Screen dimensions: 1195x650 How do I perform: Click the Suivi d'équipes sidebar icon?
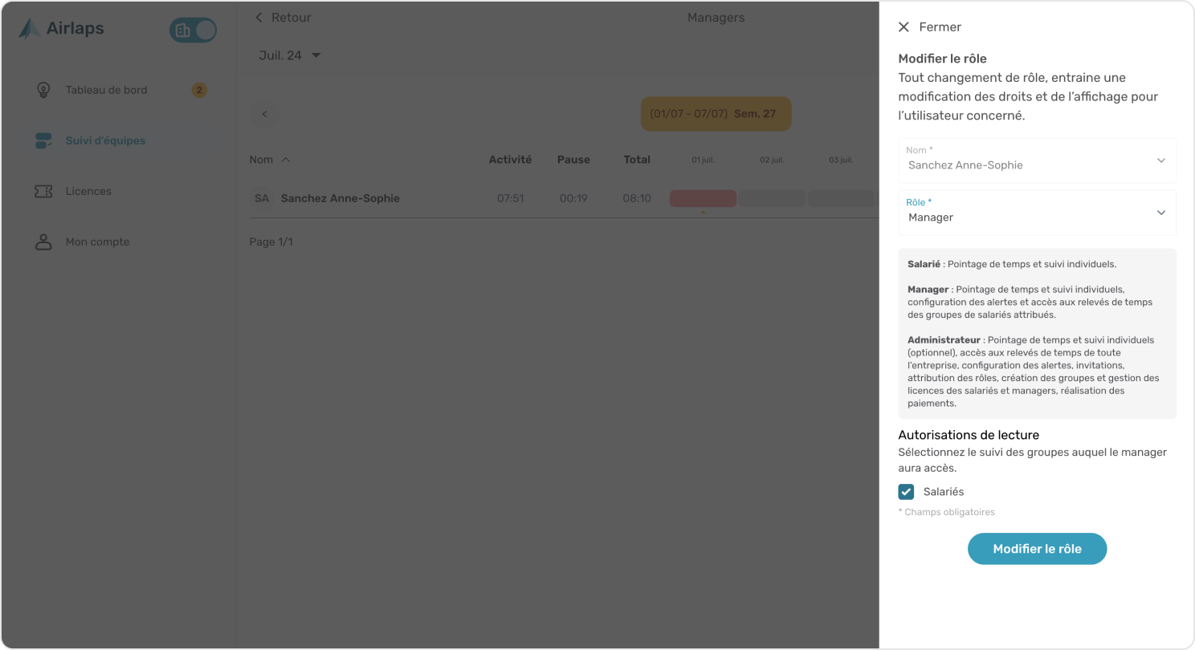coord(43,140)
